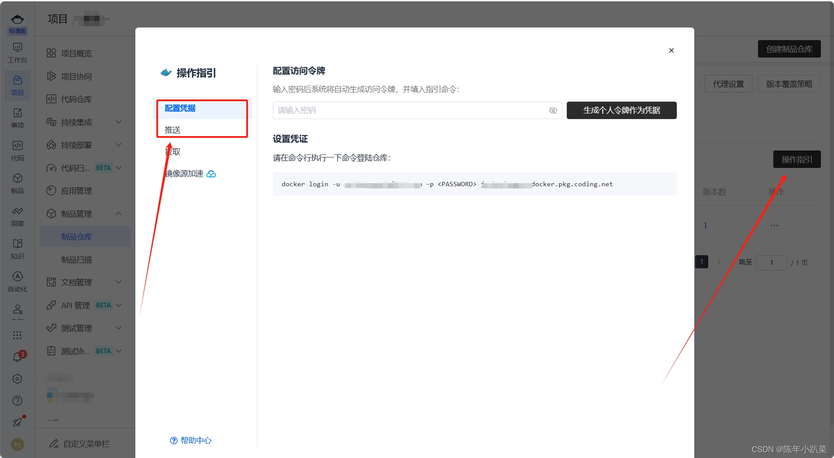
Task: Open the 知识 knowledge icon
Action: coord(17,249)
